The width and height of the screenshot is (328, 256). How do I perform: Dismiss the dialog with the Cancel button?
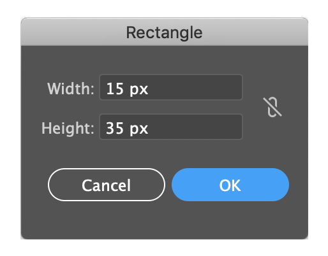pos(107,185)
